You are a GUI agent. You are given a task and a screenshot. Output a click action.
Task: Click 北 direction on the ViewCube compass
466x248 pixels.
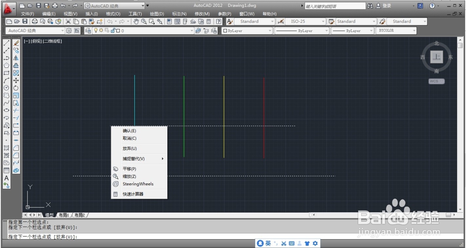(x=437, y=43)
